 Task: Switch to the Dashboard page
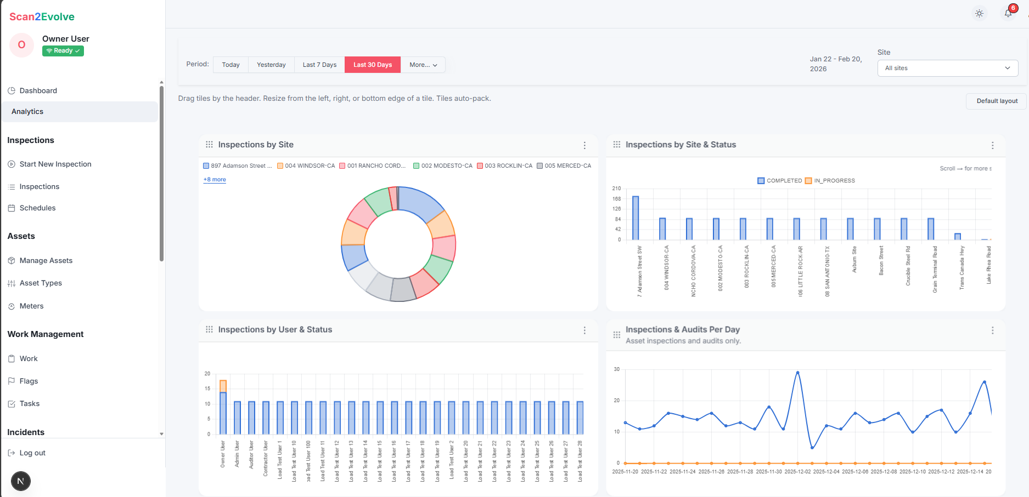tap(37, 90)
